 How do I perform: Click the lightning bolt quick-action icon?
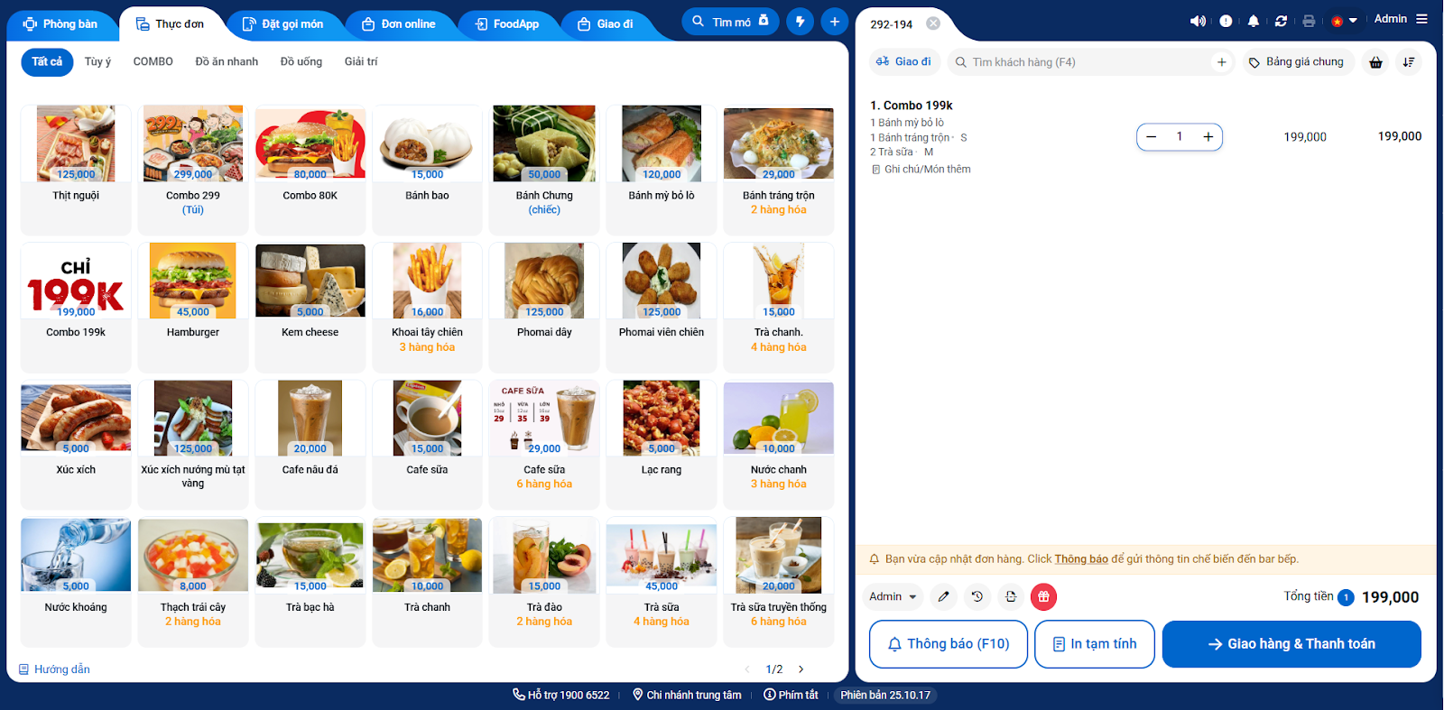pyautogui.click(x=800, y=22)
